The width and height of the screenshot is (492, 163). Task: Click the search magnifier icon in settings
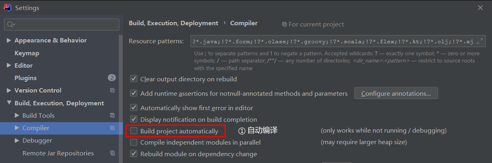11,25
